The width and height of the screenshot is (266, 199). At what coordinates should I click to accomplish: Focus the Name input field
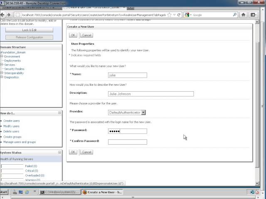pyautogui.click(x=128, y=75)
